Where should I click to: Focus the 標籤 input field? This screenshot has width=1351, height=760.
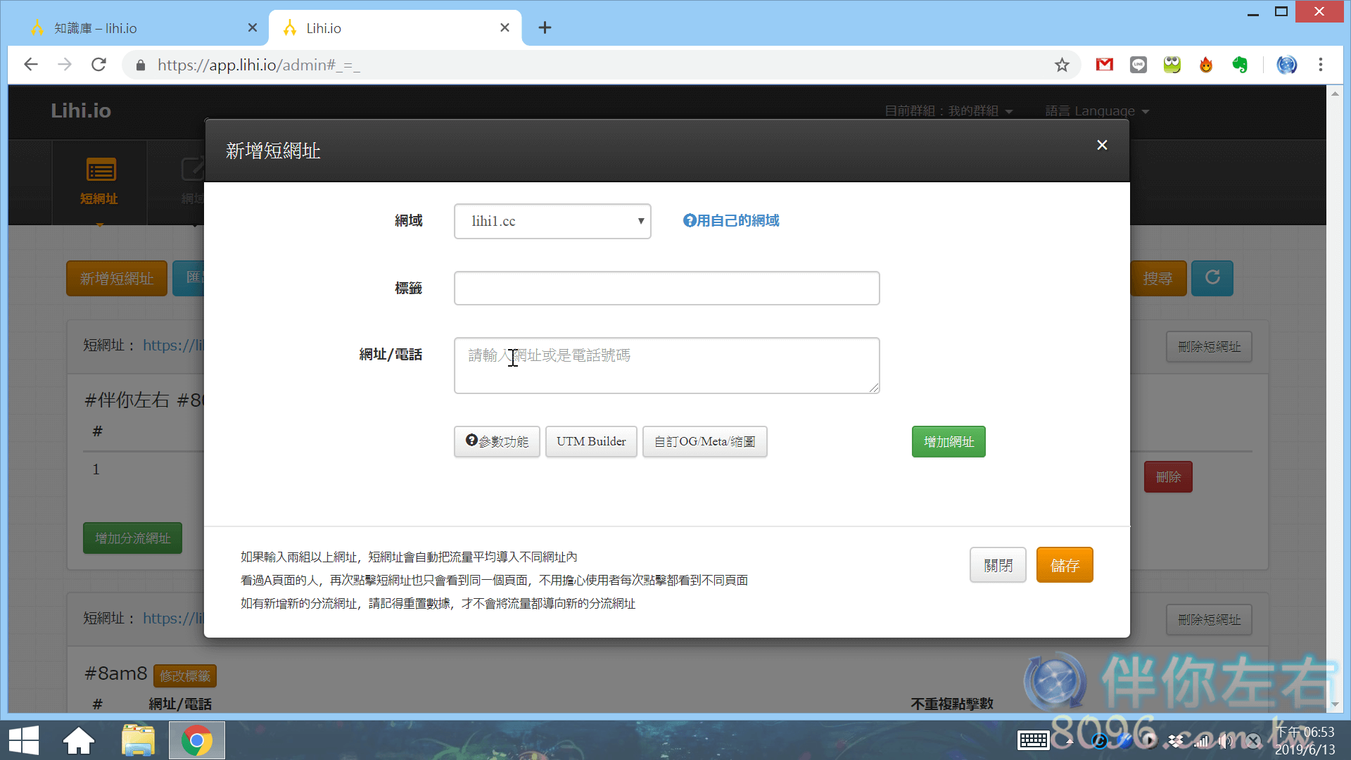pyautogui.click(x=666, y=288)
